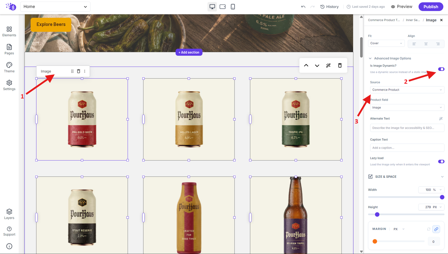
Task: Open the Elements panel
Action: click(9, 31)
